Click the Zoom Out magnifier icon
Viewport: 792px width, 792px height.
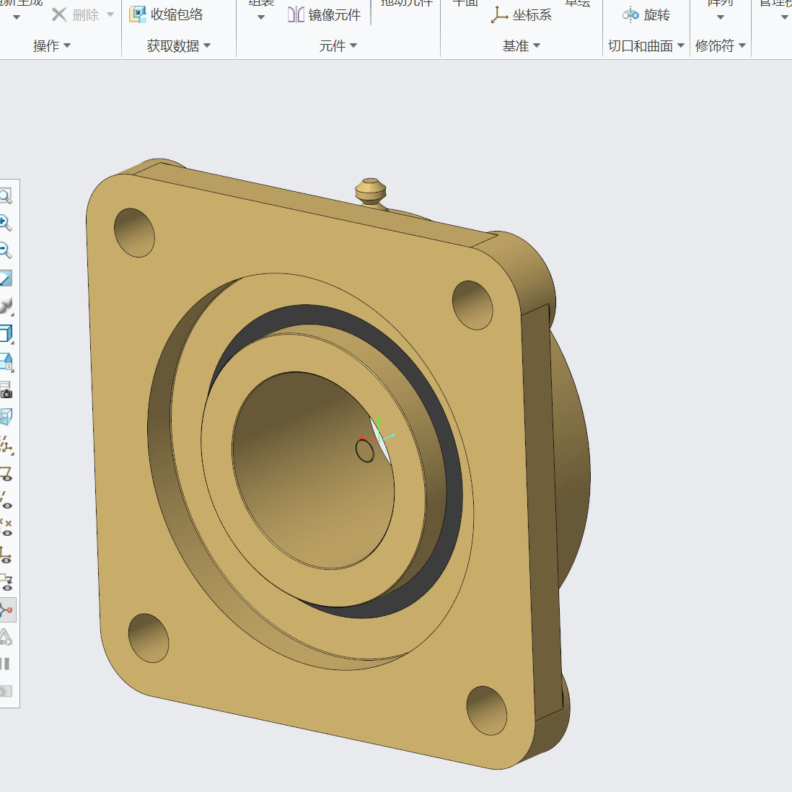[5, 250]
